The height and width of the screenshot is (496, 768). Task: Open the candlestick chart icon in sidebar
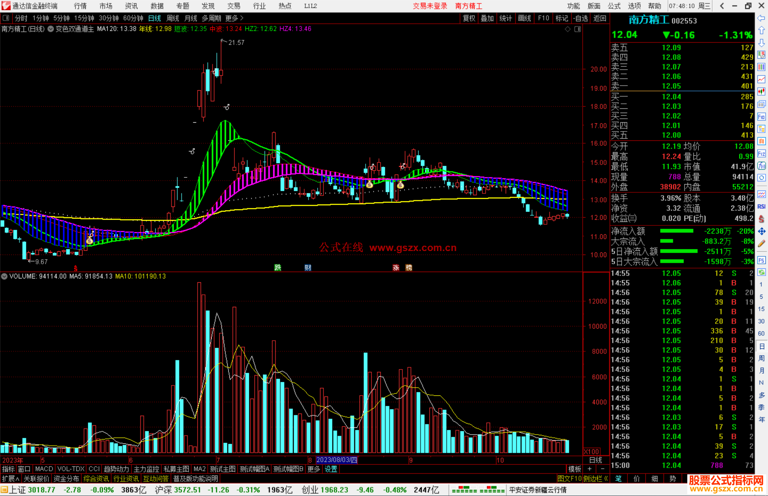(761, 92)
